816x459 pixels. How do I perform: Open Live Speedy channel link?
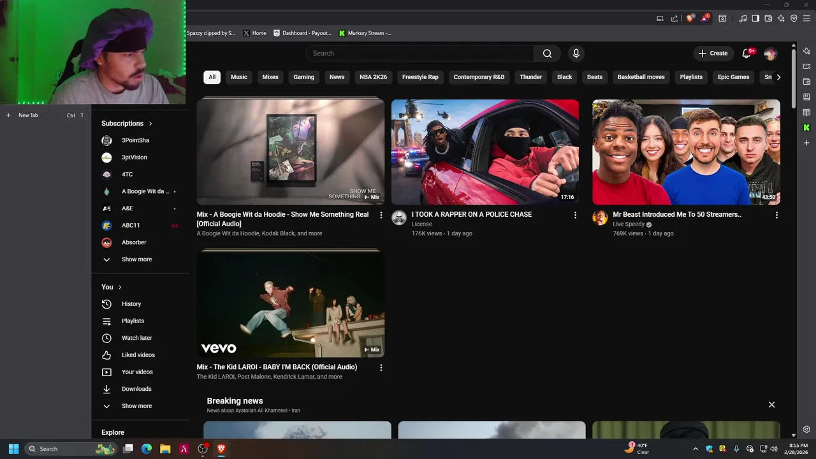[x=629, y=224]
